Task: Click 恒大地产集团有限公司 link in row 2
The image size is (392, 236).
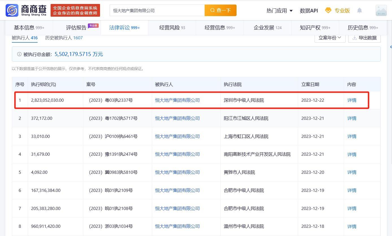Action: 177,118
